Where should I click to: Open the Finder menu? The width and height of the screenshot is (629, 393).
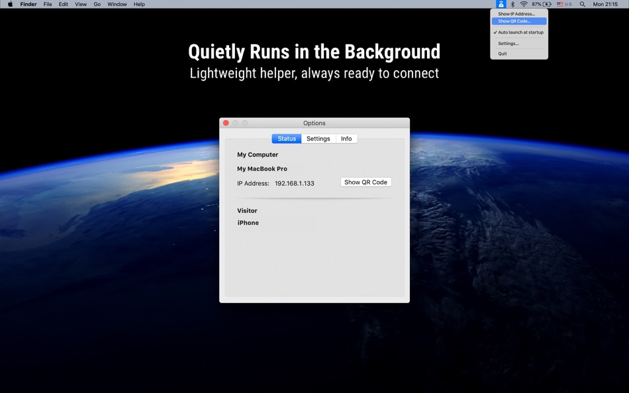tap(28, 4)
